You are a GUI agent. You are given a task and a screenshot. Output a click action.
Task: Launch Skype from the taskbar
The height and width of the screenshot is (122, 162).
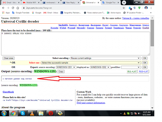coord(23,113)
